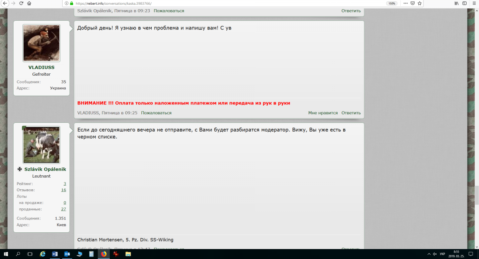Open Szlávik Opálenik cow avatar image
The height and width of the screenshot is (259, 479).
(x=41, y=145)
